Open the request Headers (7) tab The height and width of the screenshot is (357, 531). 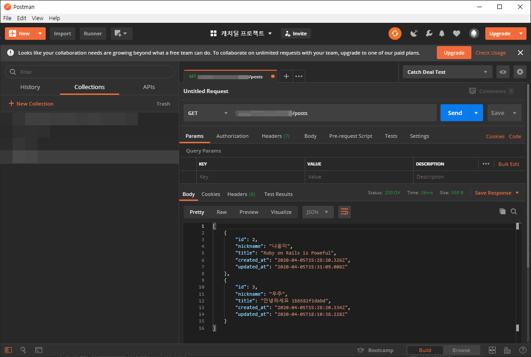(276, 136)
